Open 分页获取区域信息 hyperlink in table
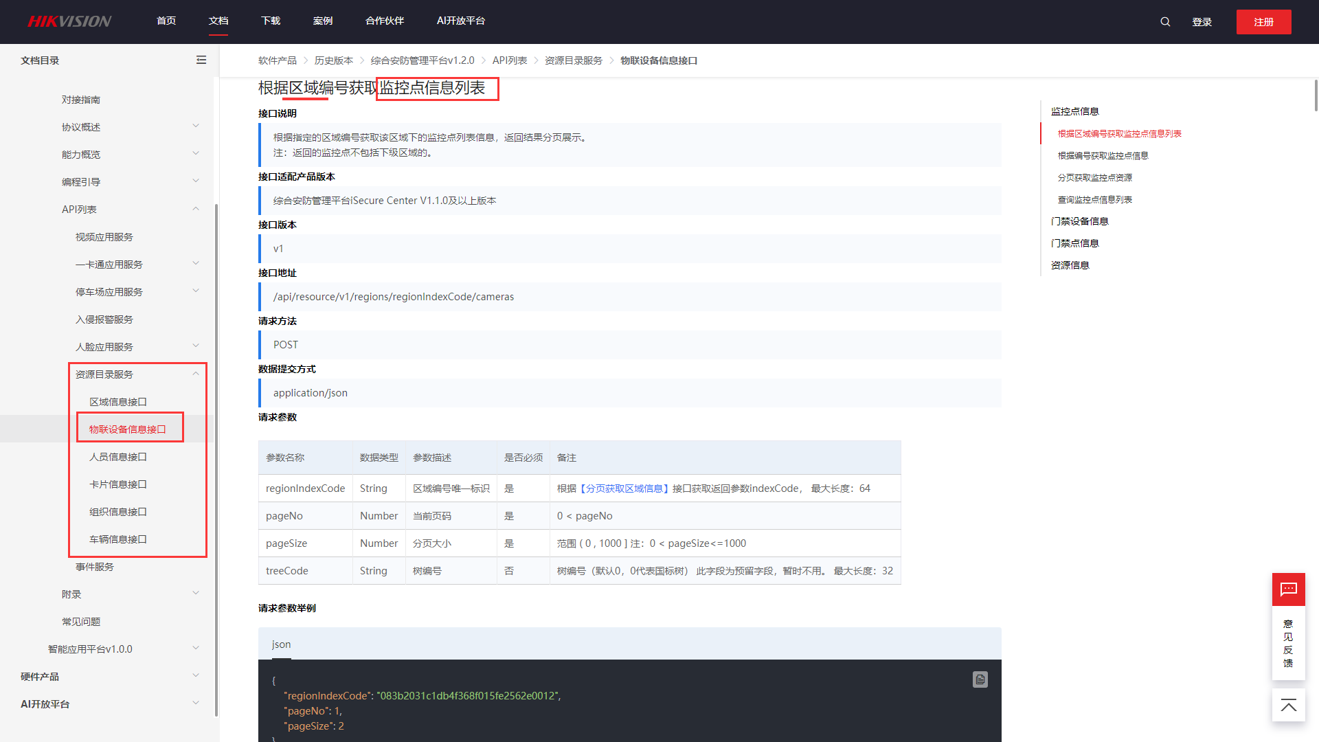 pos(624,488)
